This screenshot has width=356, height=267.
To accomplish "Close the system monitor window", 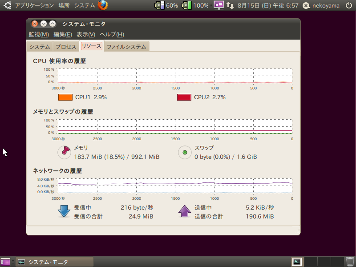I will 35,24.
